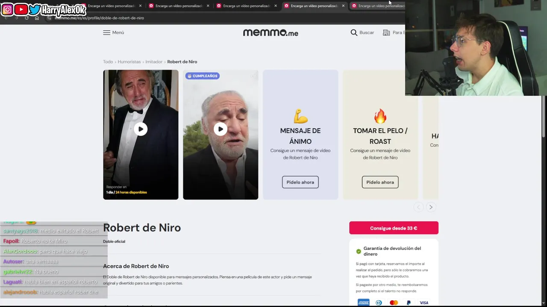
Task: Click the memmo.me logo
Action: 271,32
